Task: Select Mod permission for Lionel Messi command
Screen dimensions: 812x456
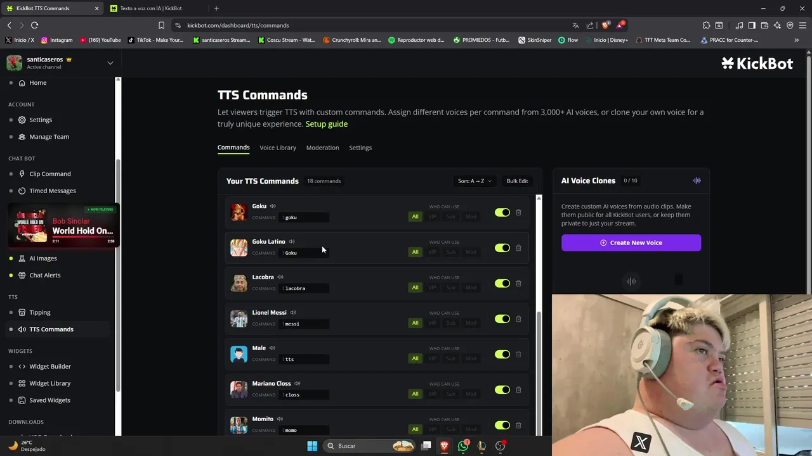Action: [x=471, y=323]
